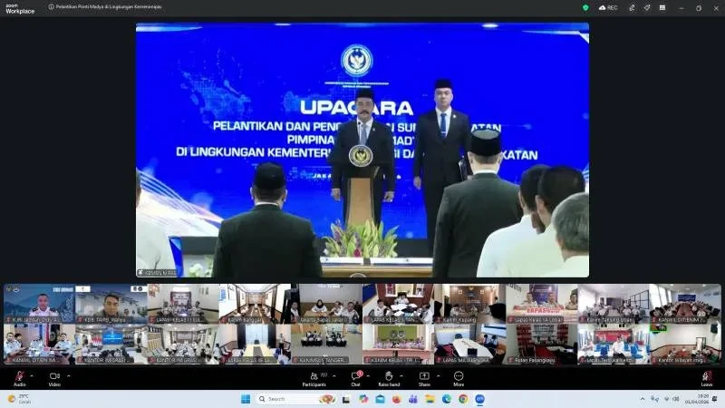Expand the video options arrow
The height and width of the screenshot is (408, 725).
[x=69, y=376]
